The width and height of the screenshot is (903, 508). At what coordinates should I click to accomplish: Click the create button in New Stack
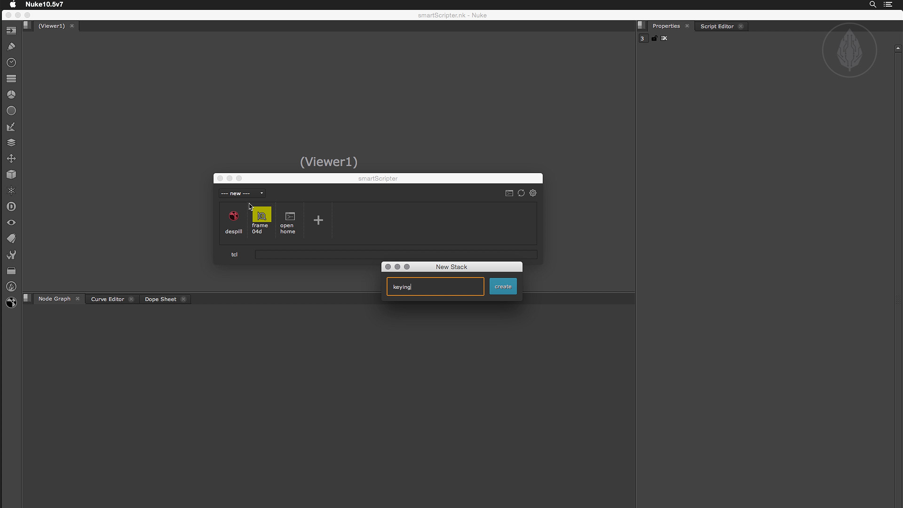point(503,286)
